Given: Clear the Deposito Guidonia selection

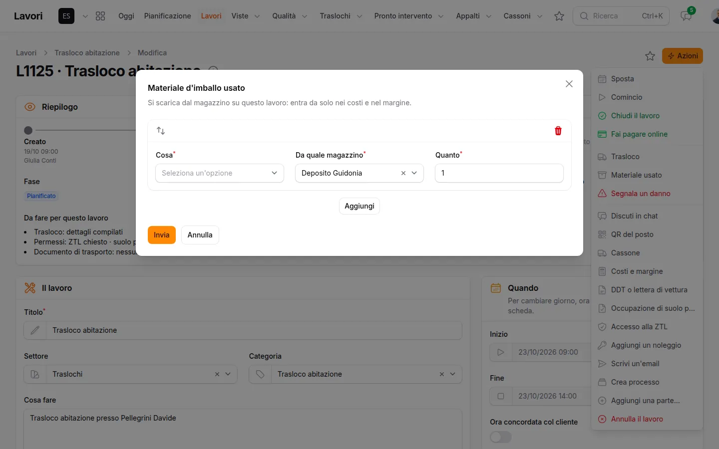Looking at the screenshot, I should [x=403, y=173].
